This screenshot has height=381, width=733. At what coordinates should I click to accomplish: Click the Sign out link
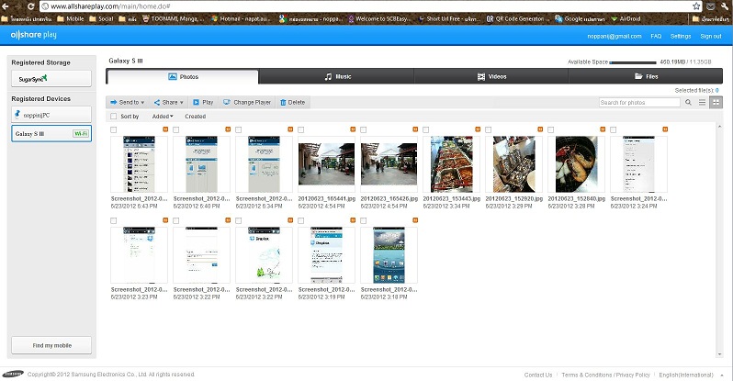[711, 36]
